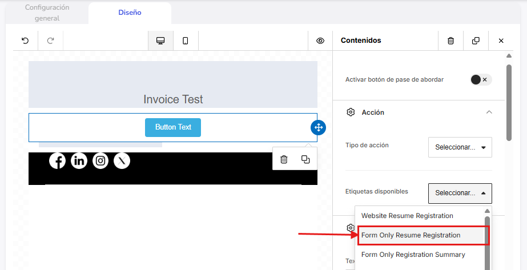Viewport: 527px width, 270px height.
Task: Click the blue move handle icon
Action: coord(318,127)
